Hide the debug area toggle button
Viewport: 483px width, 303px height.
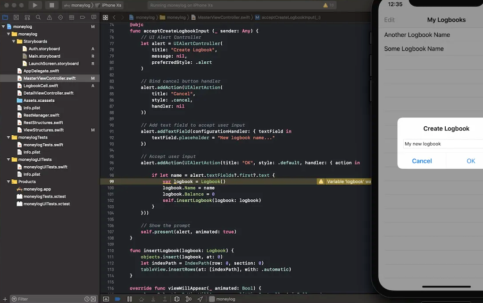106,299
